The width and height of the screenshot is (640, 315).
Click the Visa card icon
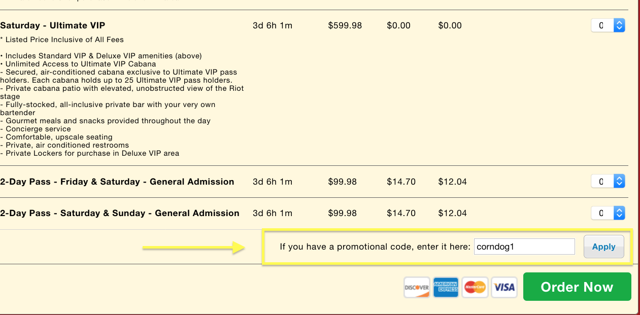(x=504, y=288)
